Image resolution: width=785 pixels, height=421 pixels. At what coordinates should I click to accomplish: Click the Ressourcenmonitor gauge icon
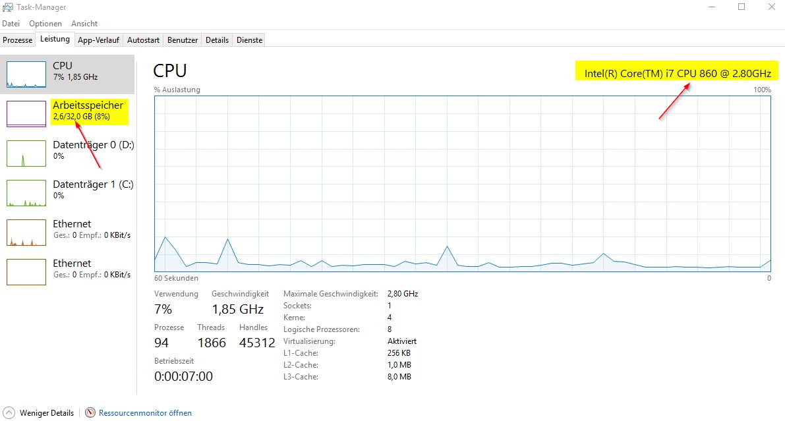point(90,413)
